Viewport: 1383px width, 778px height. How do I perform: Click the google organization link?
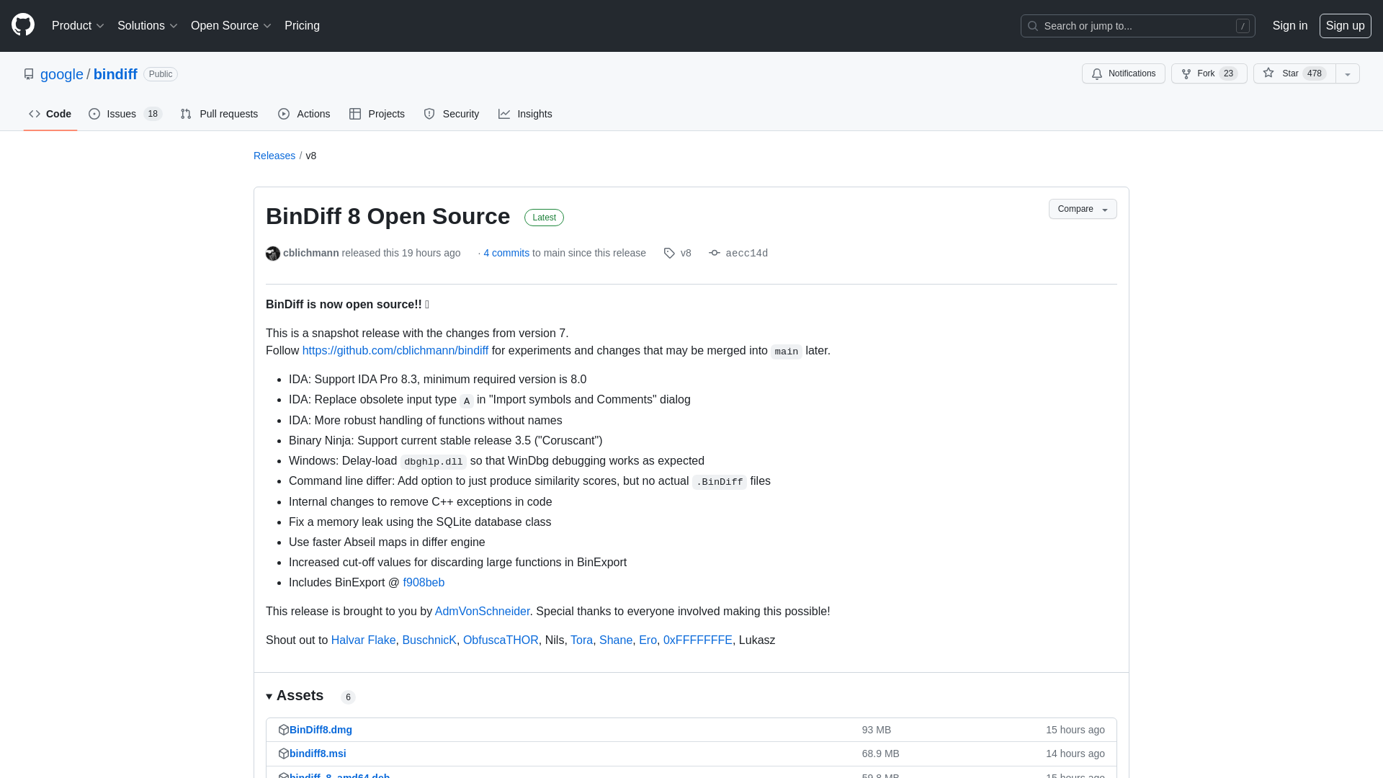coord(62,74)
